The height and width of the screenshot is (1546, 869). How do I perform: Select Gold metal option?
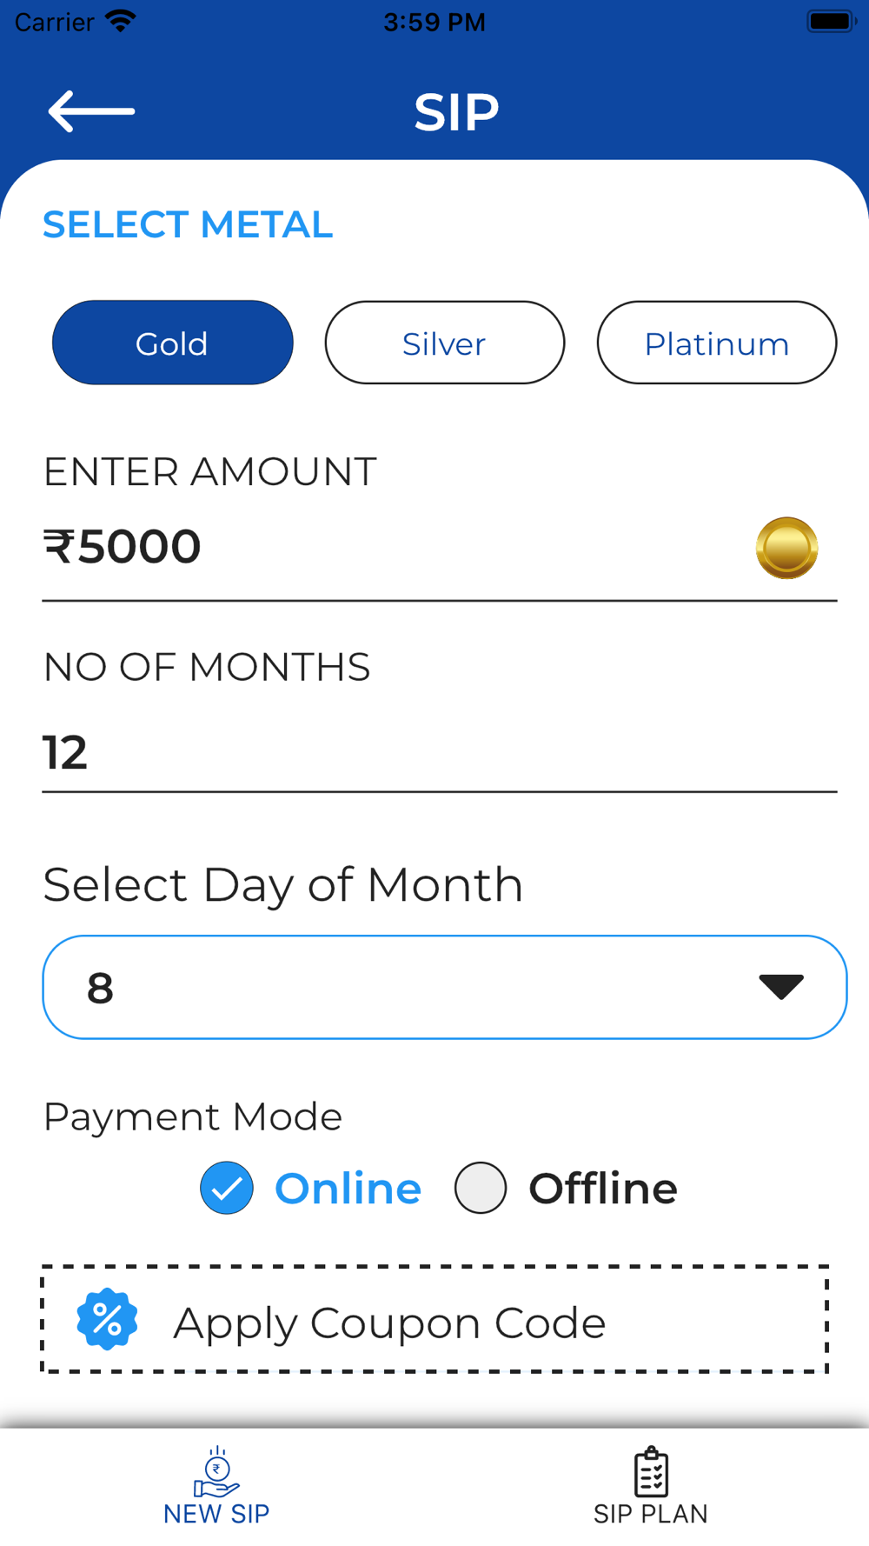172,343
